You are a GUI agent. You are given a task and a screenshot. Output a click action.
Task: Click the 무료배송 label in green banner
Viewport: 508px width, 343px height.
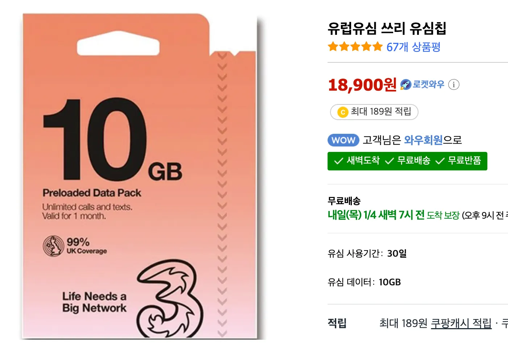coord(413,161)
